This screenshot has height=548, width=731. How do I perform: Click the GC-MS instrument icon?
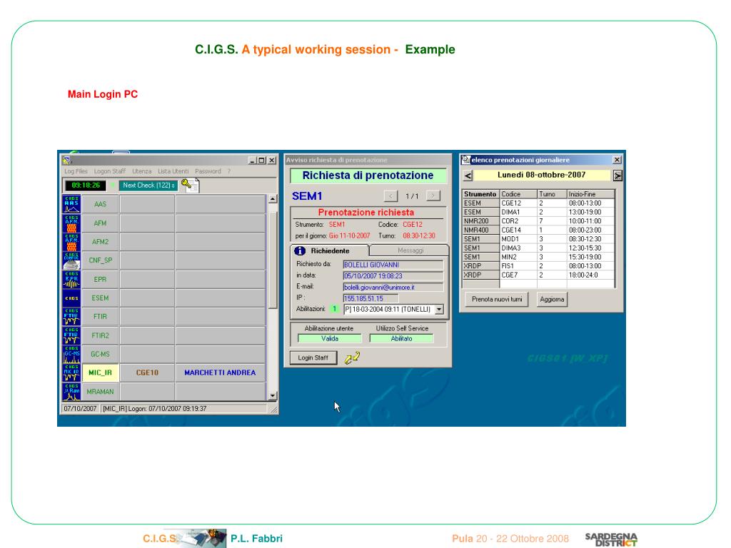71,354
